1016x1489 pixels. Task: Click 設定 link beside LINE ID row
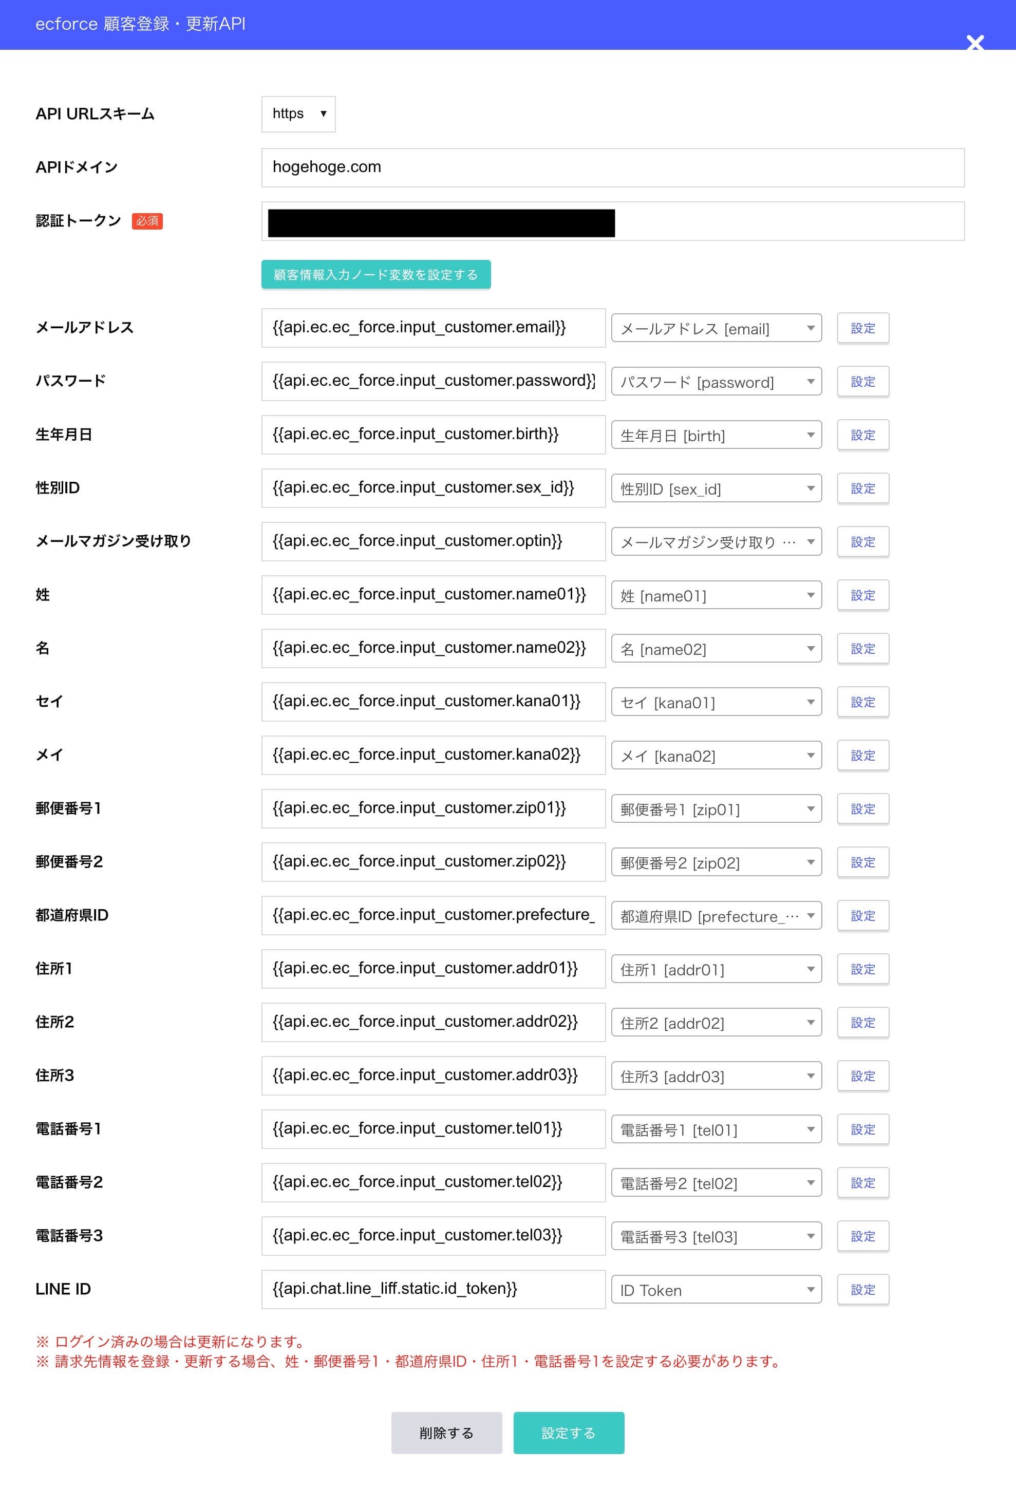pyautogui.click(x=863, y=1289)
